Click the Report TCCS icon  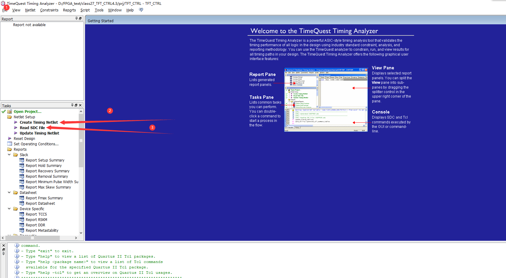tap(22, 214)
